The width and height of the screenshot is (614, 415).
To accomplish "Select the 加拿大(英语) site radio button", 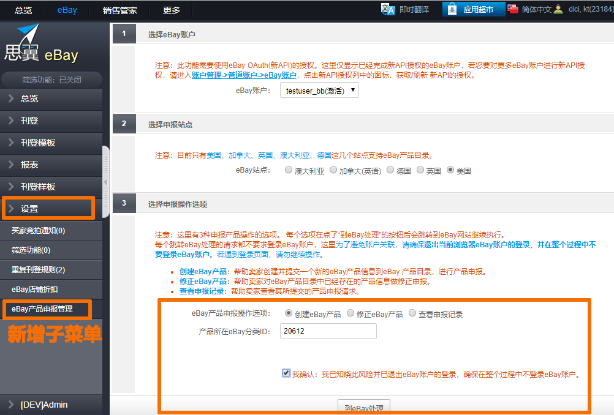I will tap(333, 170).
